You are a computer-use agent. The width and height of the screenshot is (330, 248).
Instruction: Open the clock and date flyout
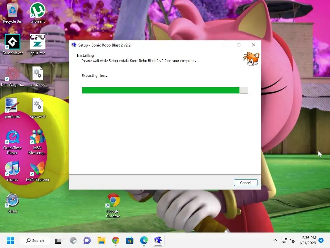[307, 240]
